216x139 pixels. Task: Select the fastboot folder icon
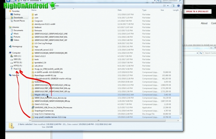[x=33, y=27]
